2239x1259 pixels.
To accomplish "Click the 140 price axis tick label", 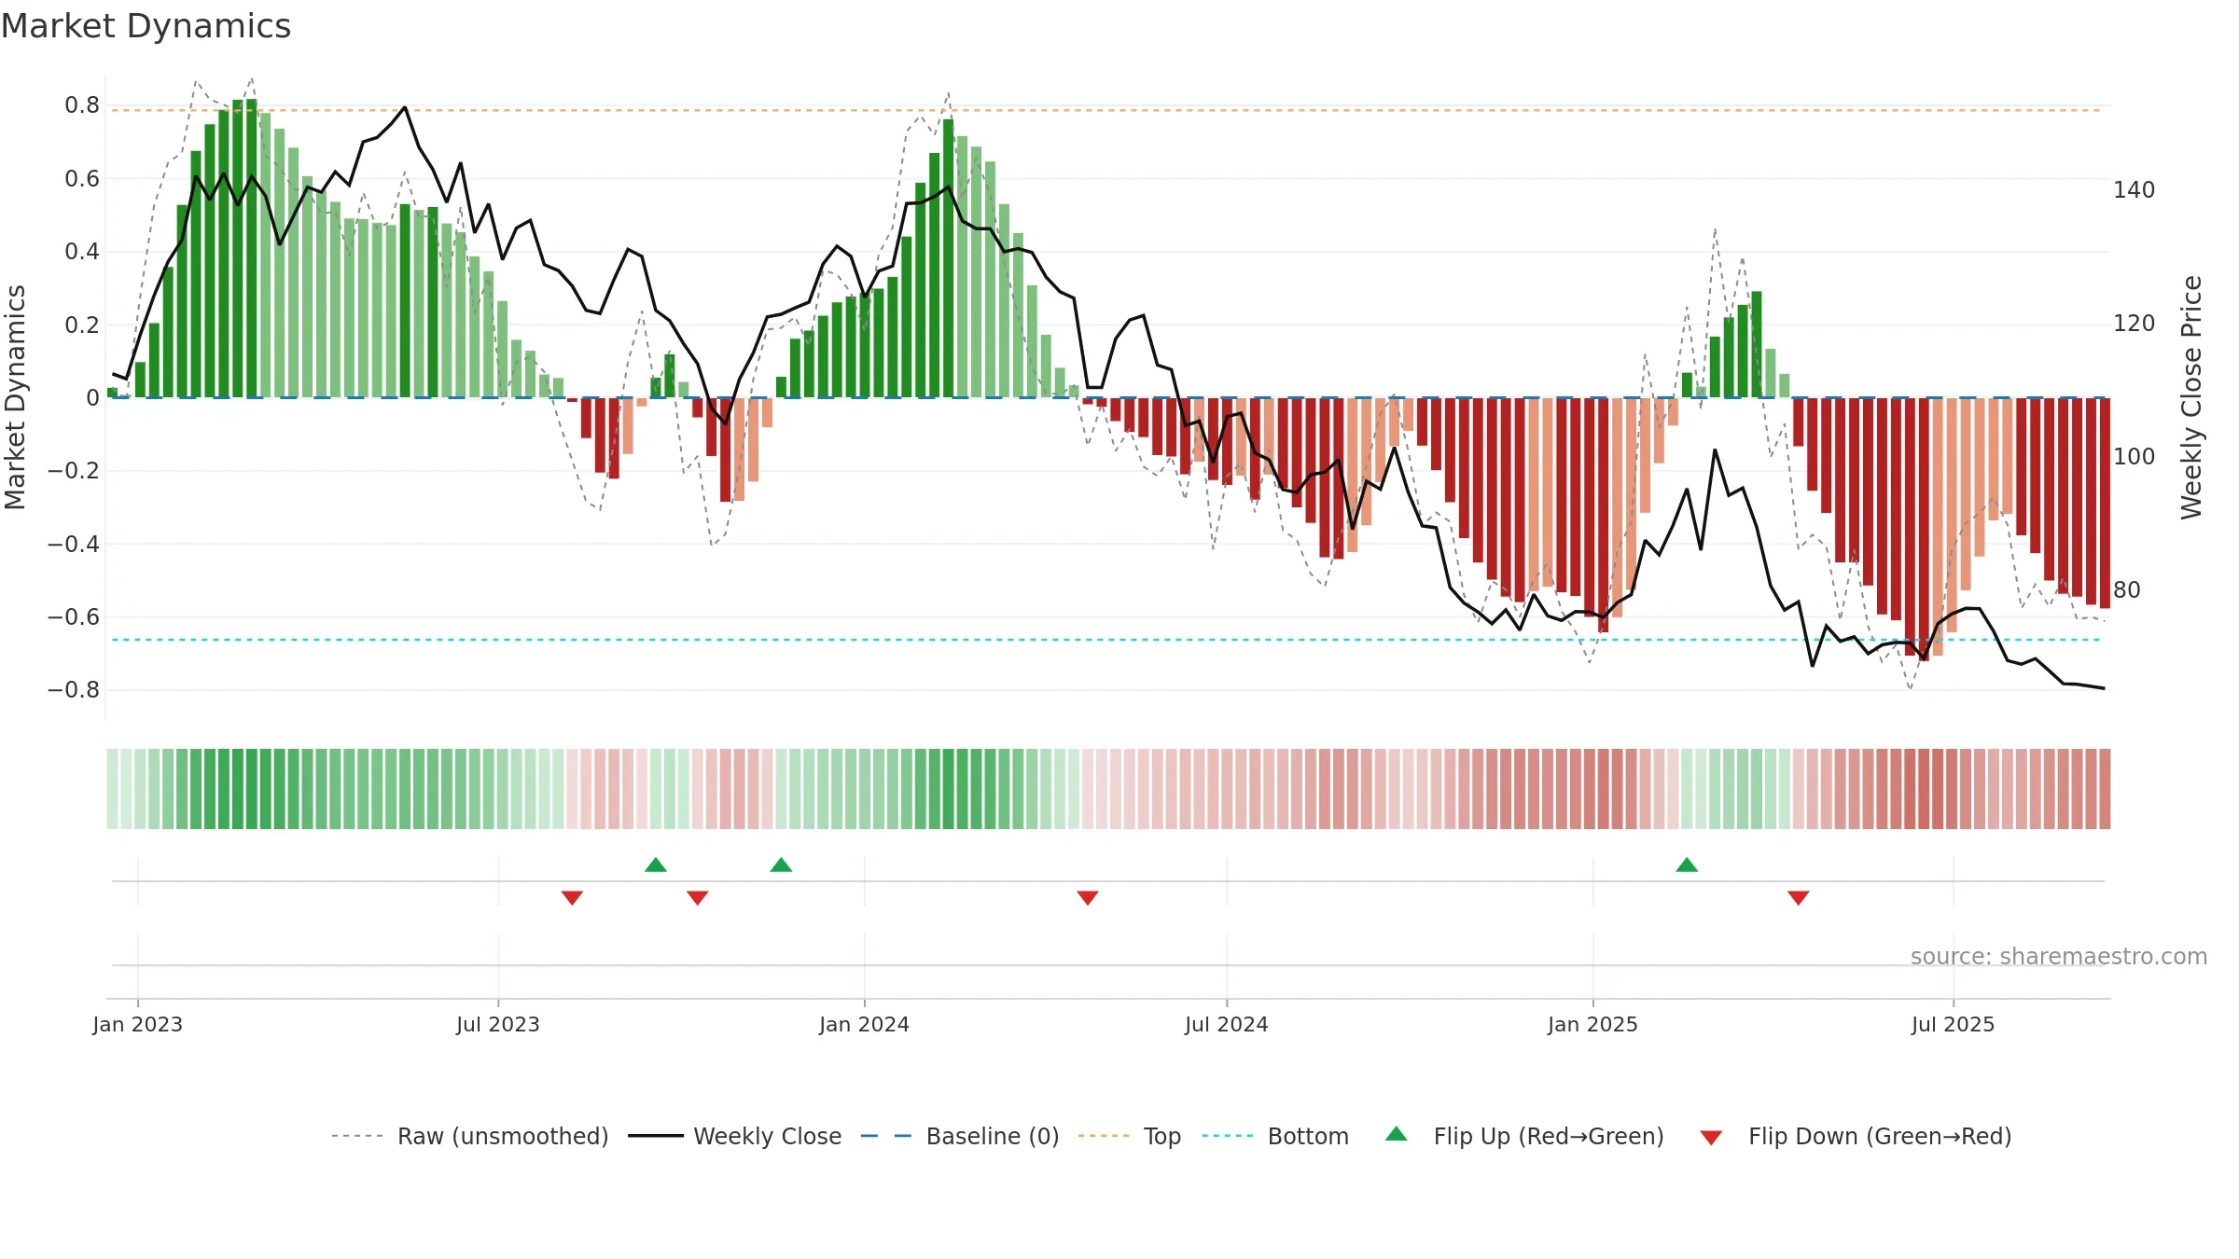I will [x=2135, y=190].
